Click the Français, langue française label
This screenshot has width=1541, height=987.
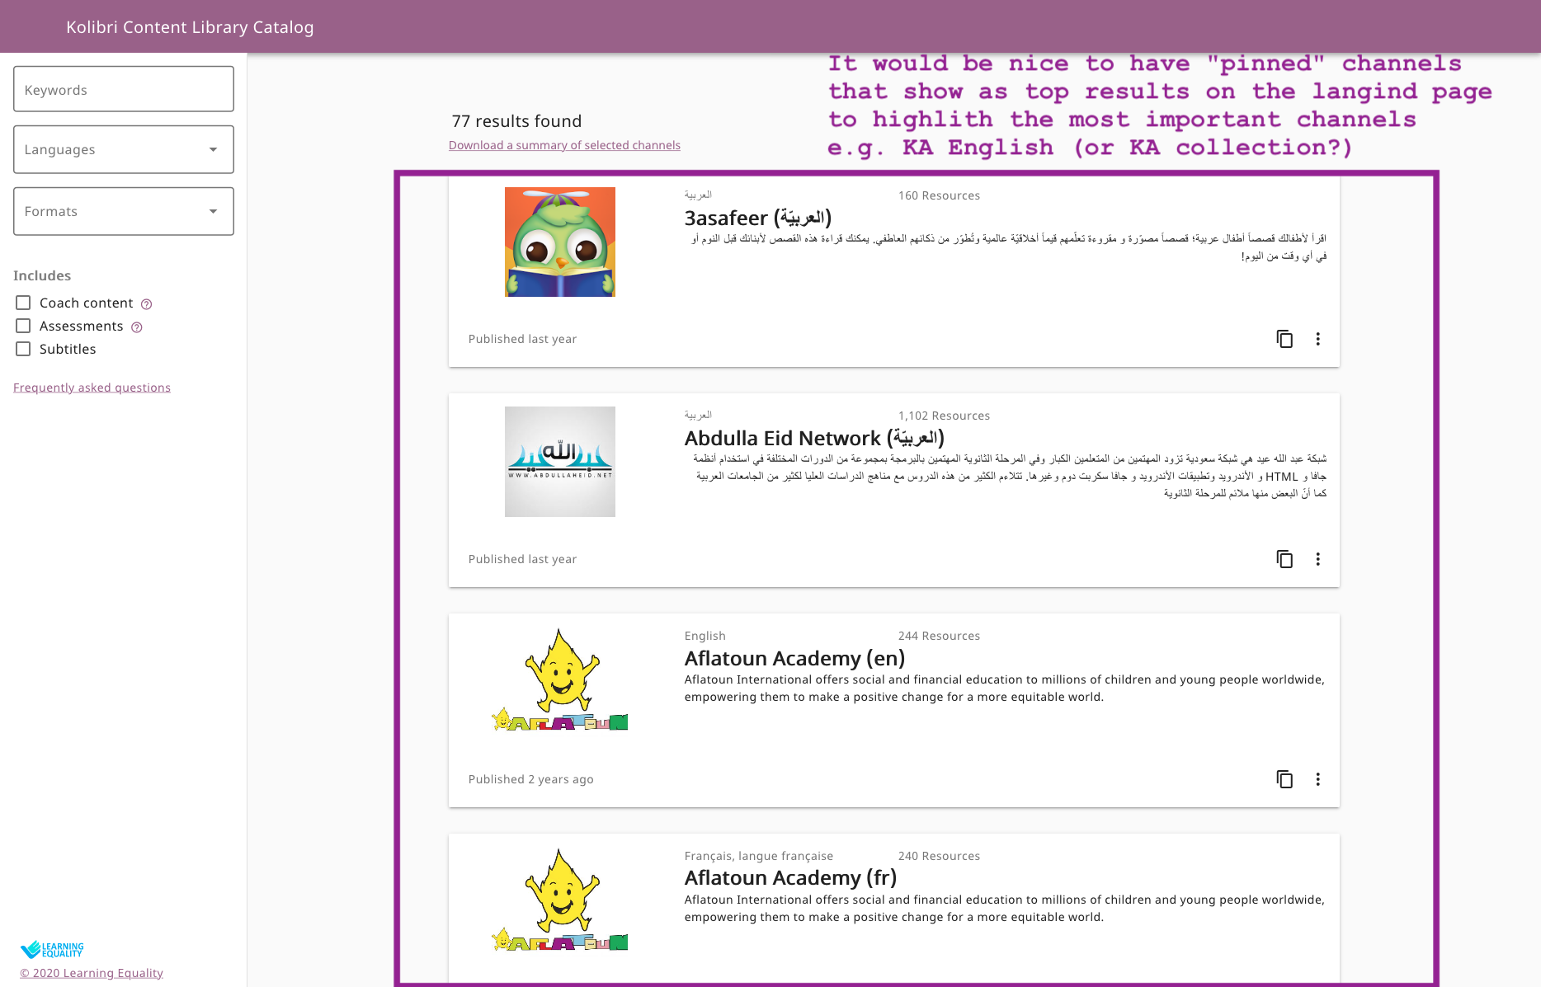(758, 856)
